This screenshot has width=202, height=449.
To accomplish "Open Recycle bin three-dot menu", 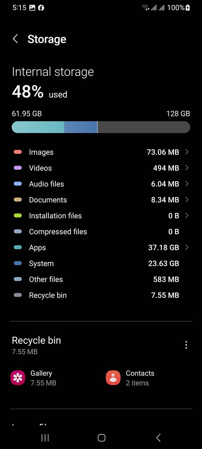I will pos(186,345).
